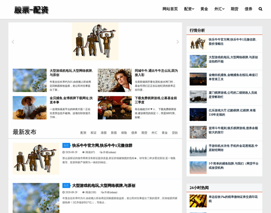Select the 保险 tab in 最新发布
Viewport: 271px width, 213px height.
pyautogui.click(x=124, y=133)
